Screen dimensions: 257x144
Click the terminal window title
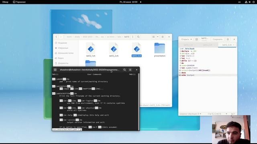pyautogui.click(x=90, y=70)
